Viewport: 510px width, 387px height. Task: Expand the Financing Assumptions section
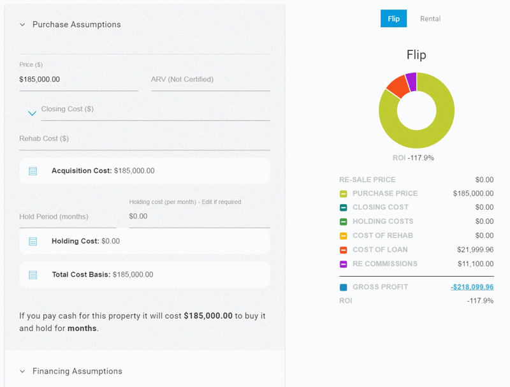click(x=22, y=371)
